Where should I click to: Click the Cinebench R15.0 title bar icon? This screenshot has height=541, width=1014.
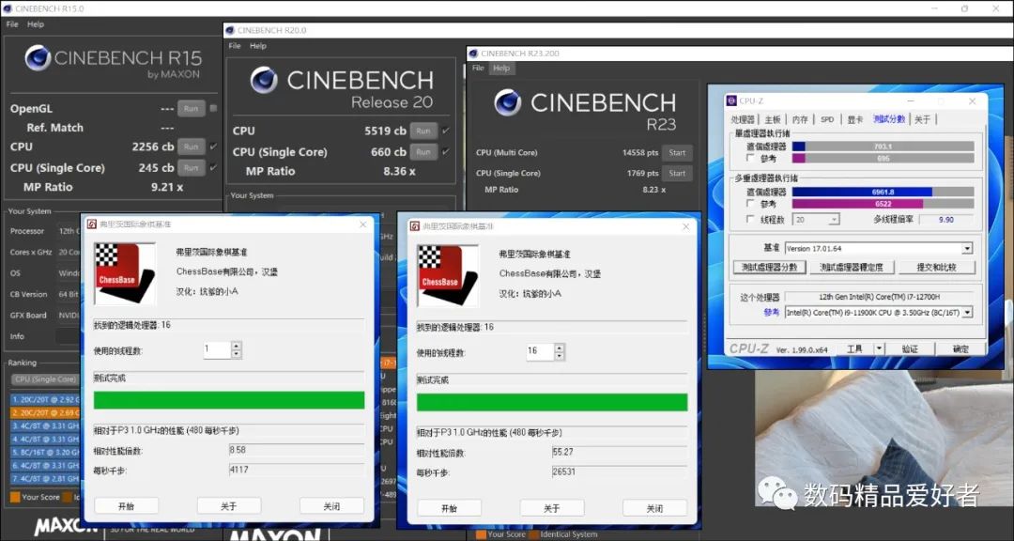tap(8, 8)
